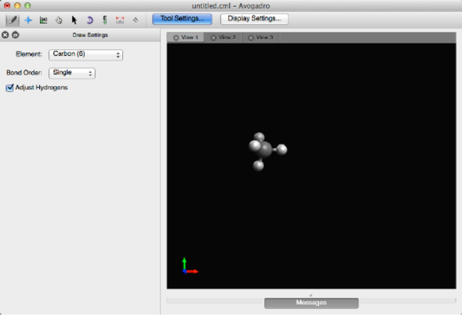The height and width of the screenshot is (315, 462).
Task: Select the Measure tool
Action: point(120,20)
